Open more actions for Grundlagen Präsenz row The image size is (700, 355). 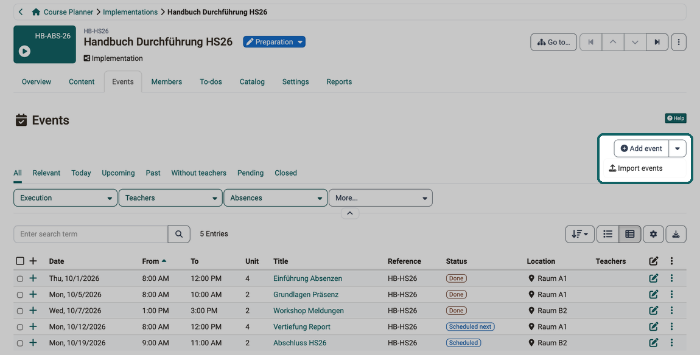(x=671, y=294)
